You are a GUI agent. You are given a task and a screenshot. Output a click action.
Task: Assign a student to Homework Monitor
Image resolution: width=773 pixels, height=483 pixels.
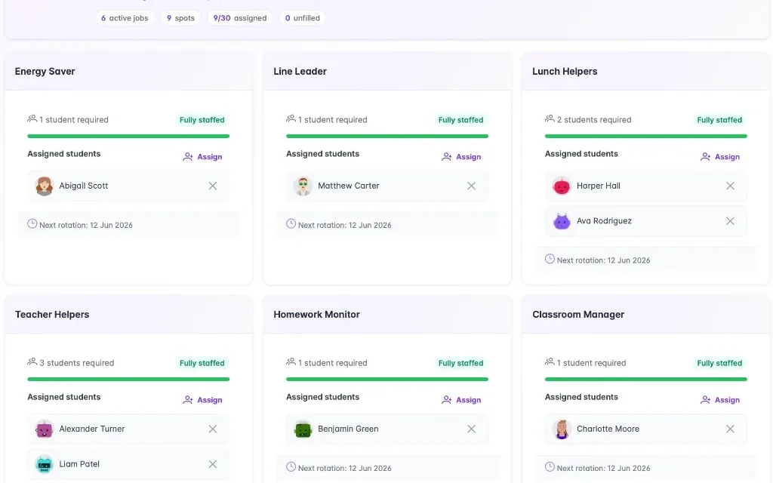pos(461,400)
